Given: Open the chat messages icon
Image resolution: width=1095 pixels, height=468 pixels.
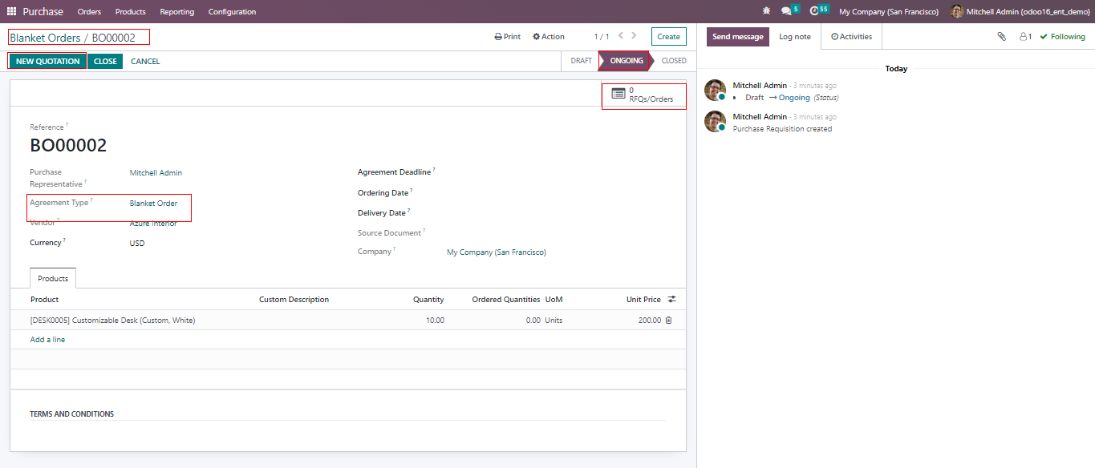Looking at the screenshot, I should point(787,11).
